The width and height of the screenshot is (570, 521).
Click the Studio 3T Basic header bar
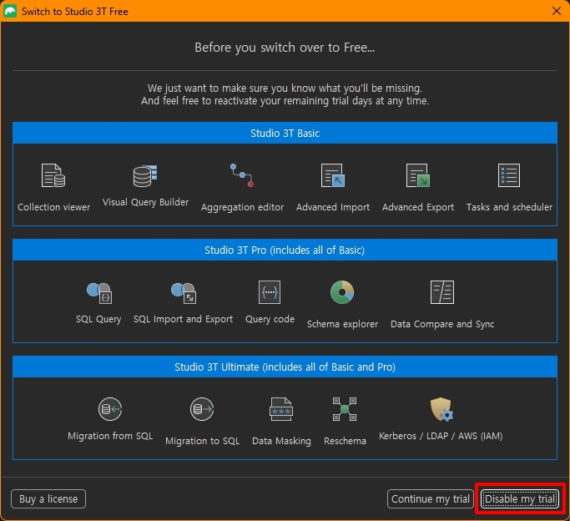coord(285,133)
